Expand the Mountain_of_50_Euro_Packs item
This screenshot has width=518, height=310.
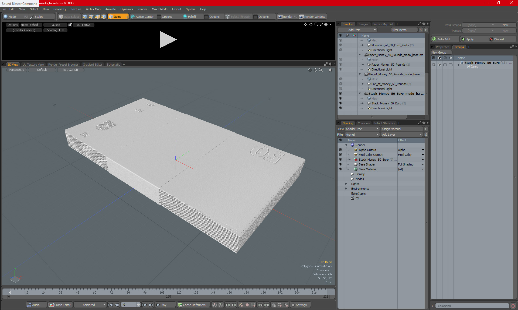tap(363, 45)
